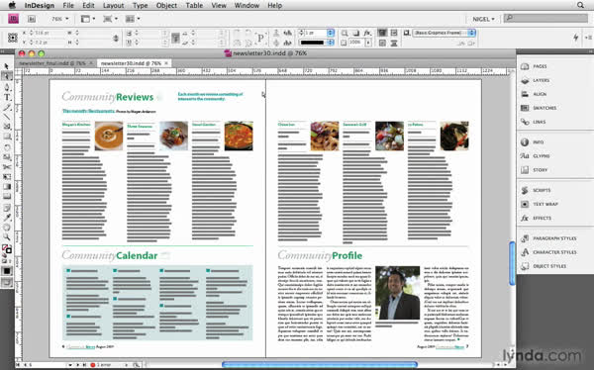The width and height of the screenshot is (594, 370).
Task: Open the Basic Graphics Frame style dropdown
Action: (444, 33)
